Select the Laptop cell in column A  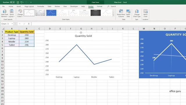point(12,38)
